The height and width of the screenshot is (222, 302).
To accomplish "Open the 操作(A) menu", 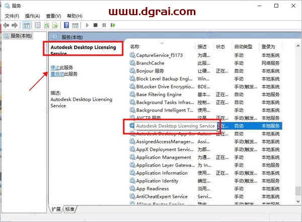I will pos(32,16).
